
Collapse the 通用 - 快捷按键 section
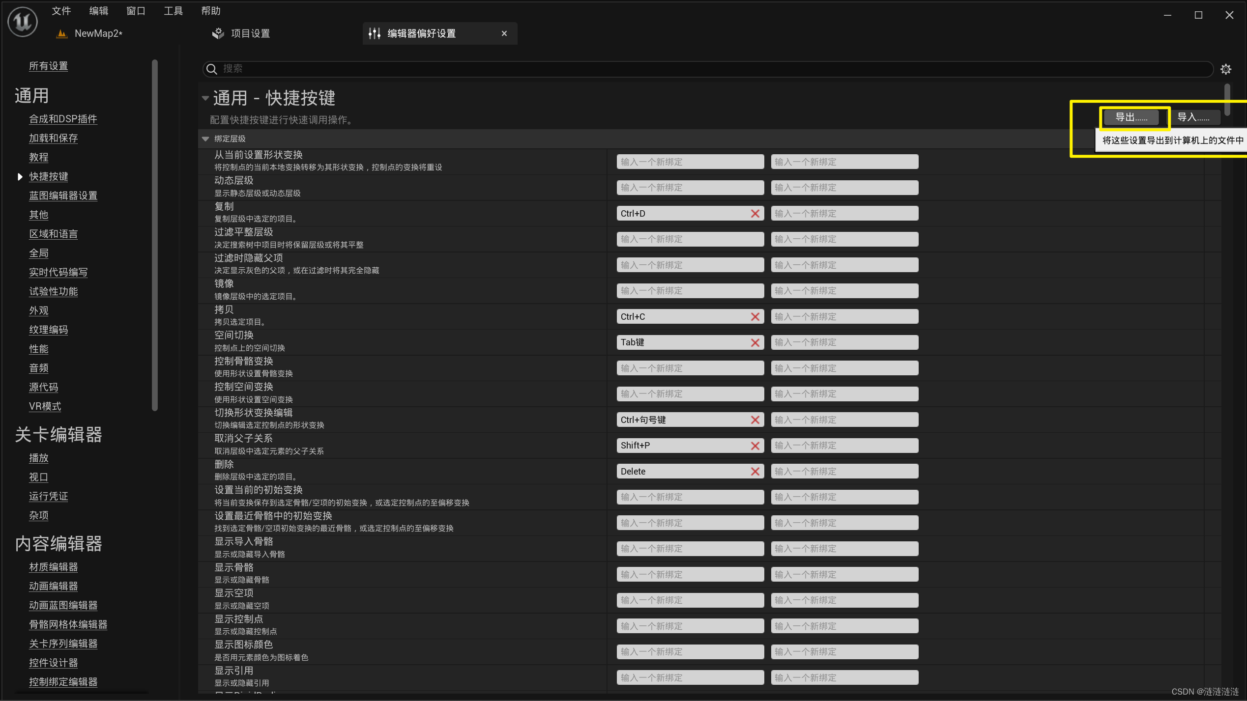click(x=205, y=98)
